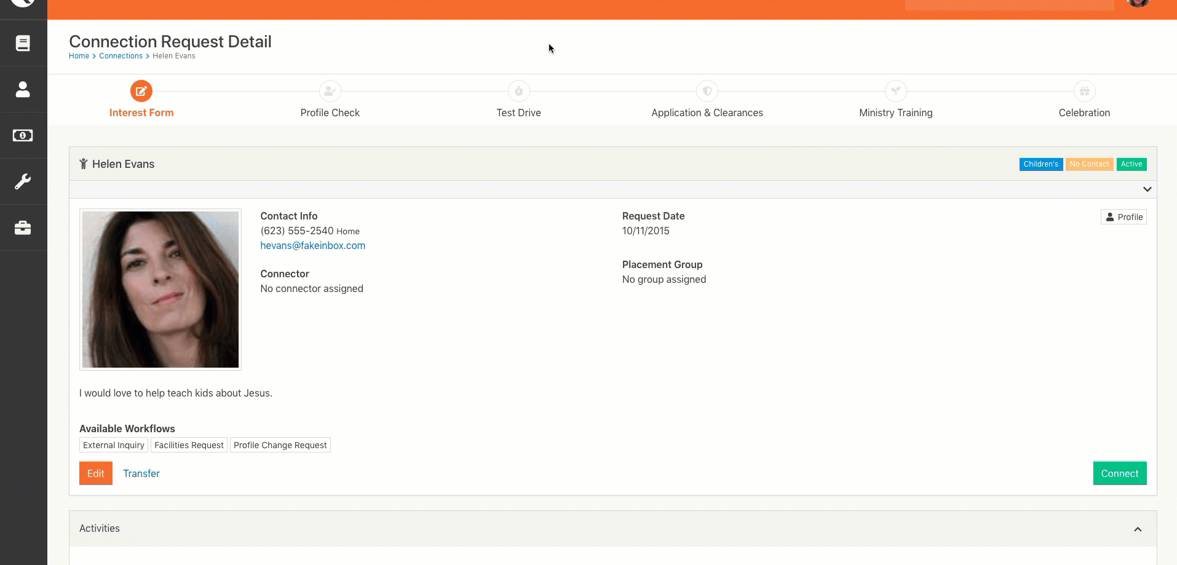Select the Ministry Training step label
Viewport: 1177px width, 565px height.
tap(896, 113)
